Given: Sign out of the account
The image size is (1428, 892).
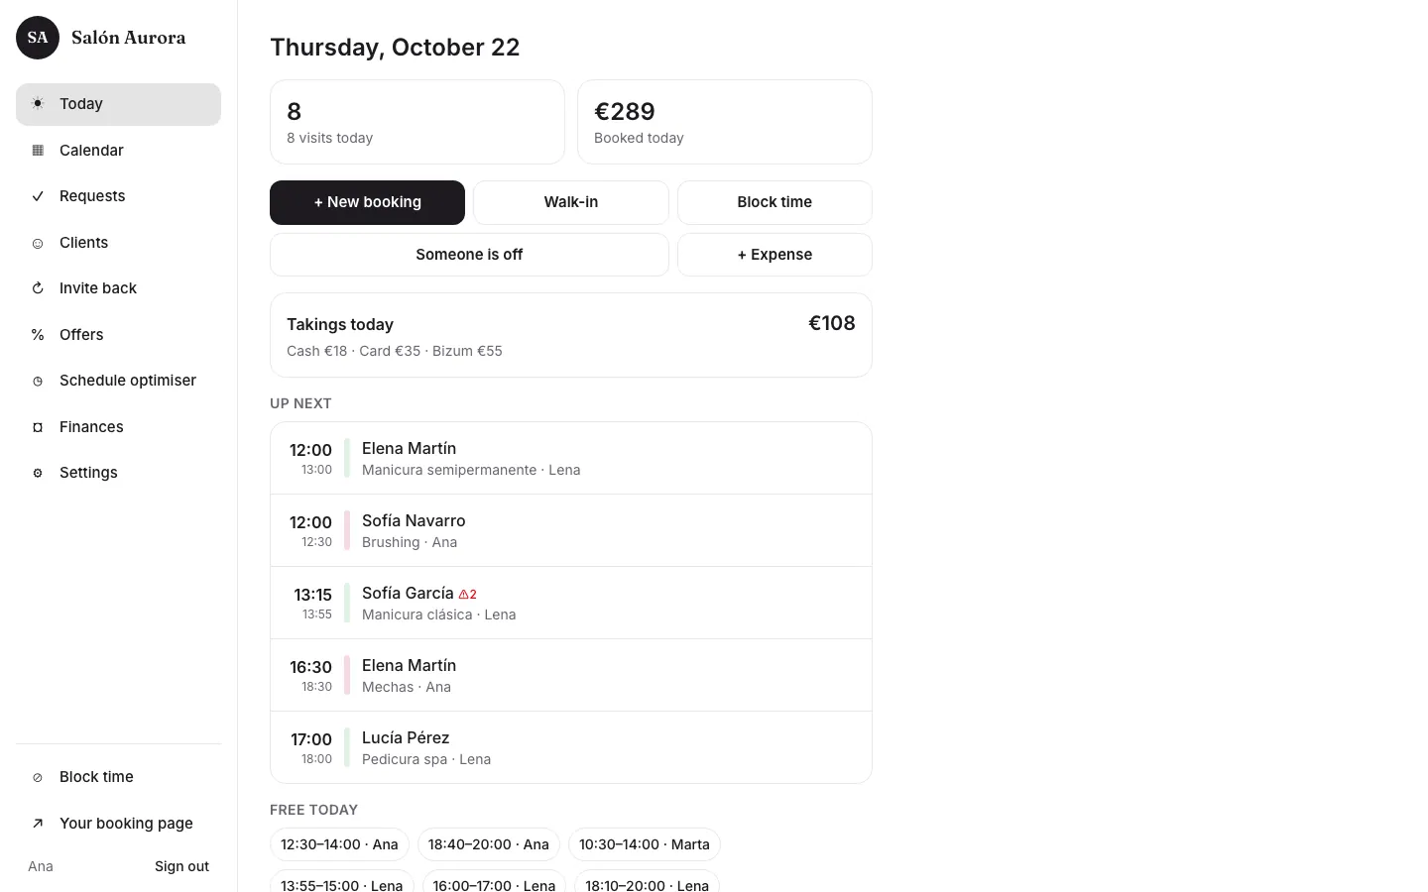Looking at the screenshot, I should coord(181,866).
